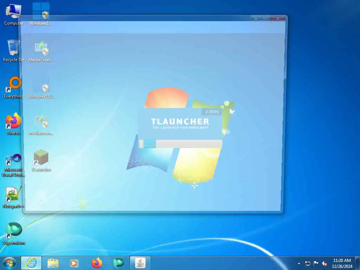Screen dimensions: 360x270
Task: Open the Computer desktop icon
Action: click(x=13, y=14)
